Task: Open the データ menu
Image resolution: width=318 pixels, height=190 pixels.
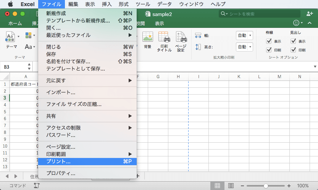Action: (165, 4)
